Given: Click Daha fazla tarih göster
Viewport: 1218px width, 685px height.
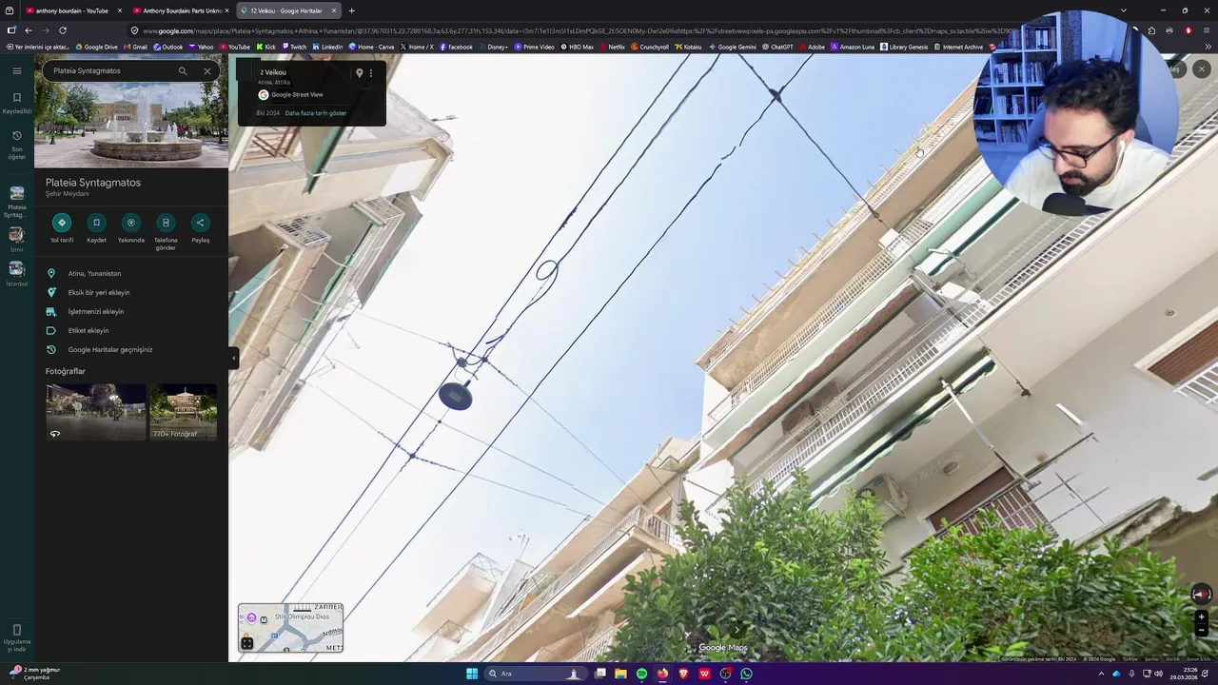Looking at the screenshot, I should [316, 113].
